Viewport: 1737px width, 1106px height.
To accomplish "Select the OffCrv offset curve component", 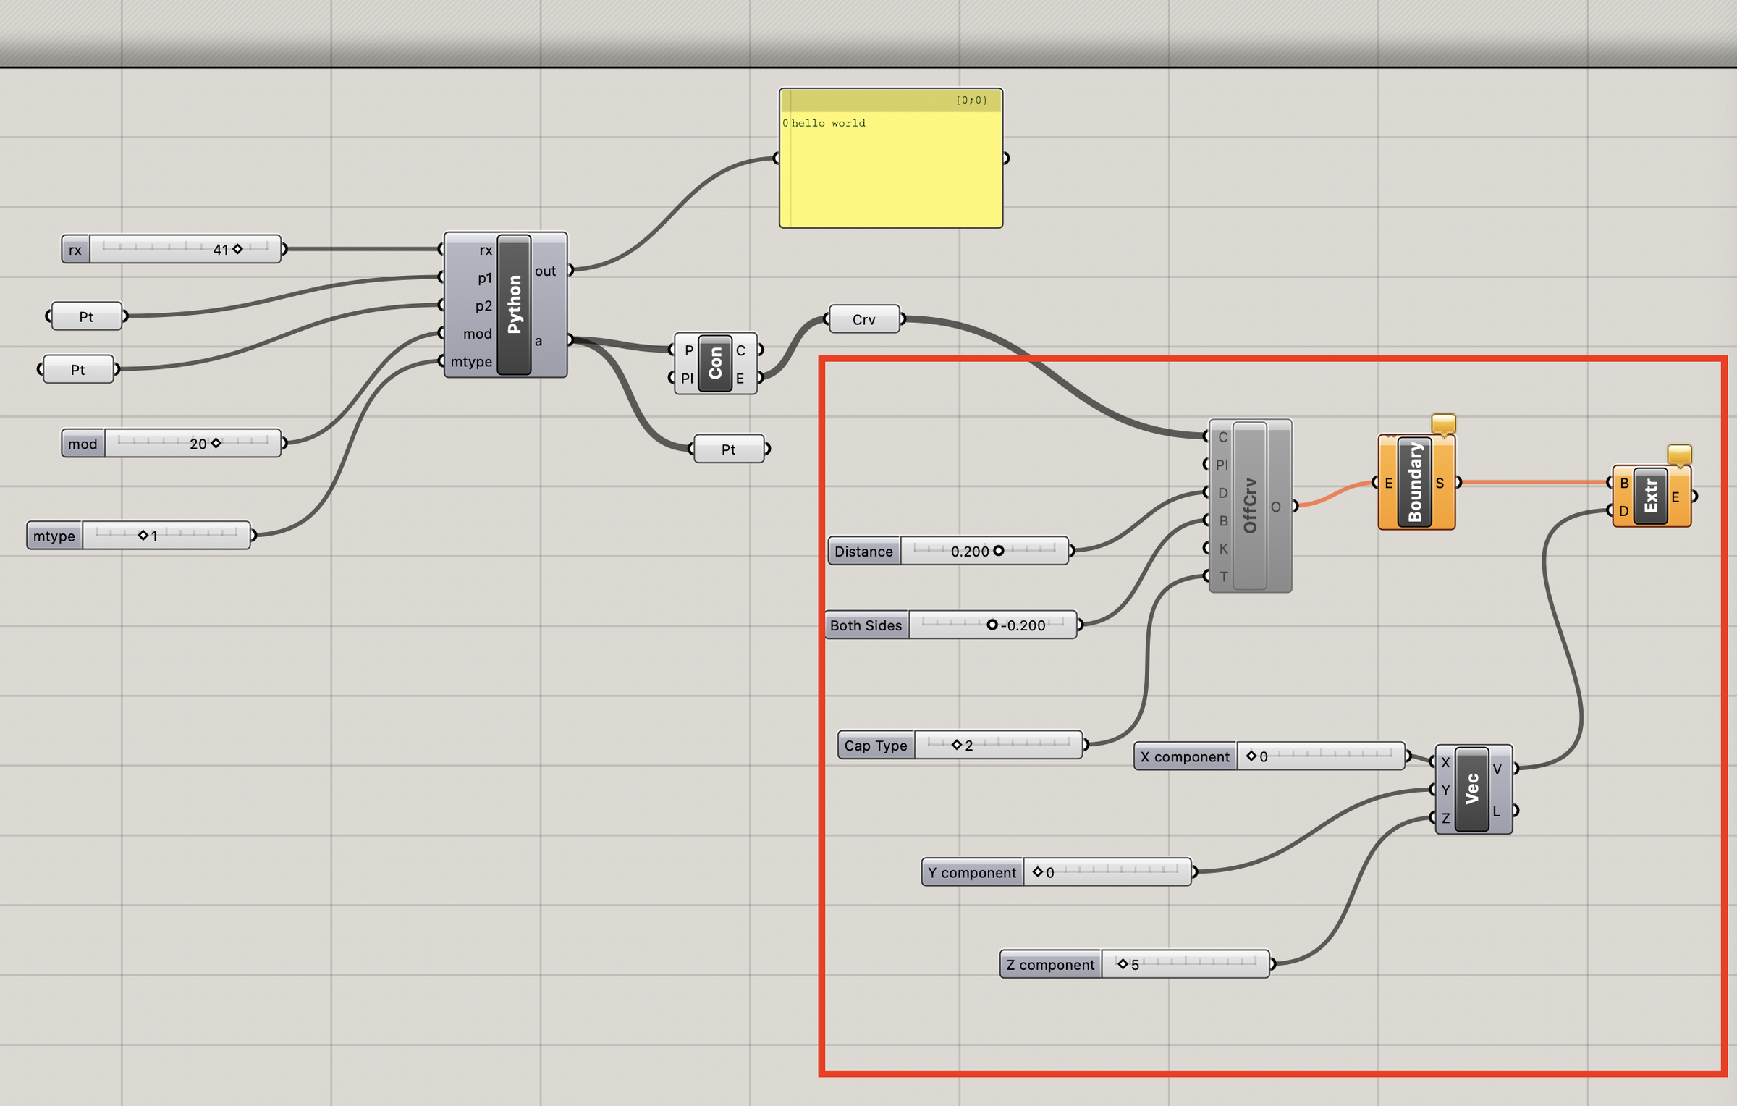I will coord(1250,505).
